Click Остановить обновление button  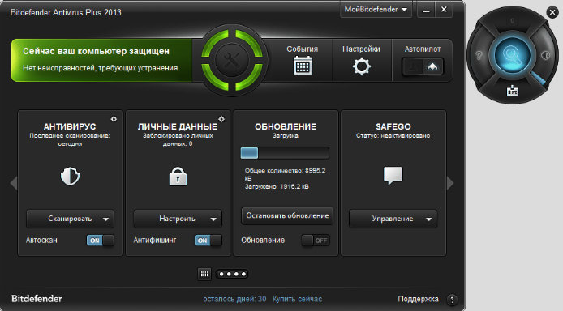point(287,215)
